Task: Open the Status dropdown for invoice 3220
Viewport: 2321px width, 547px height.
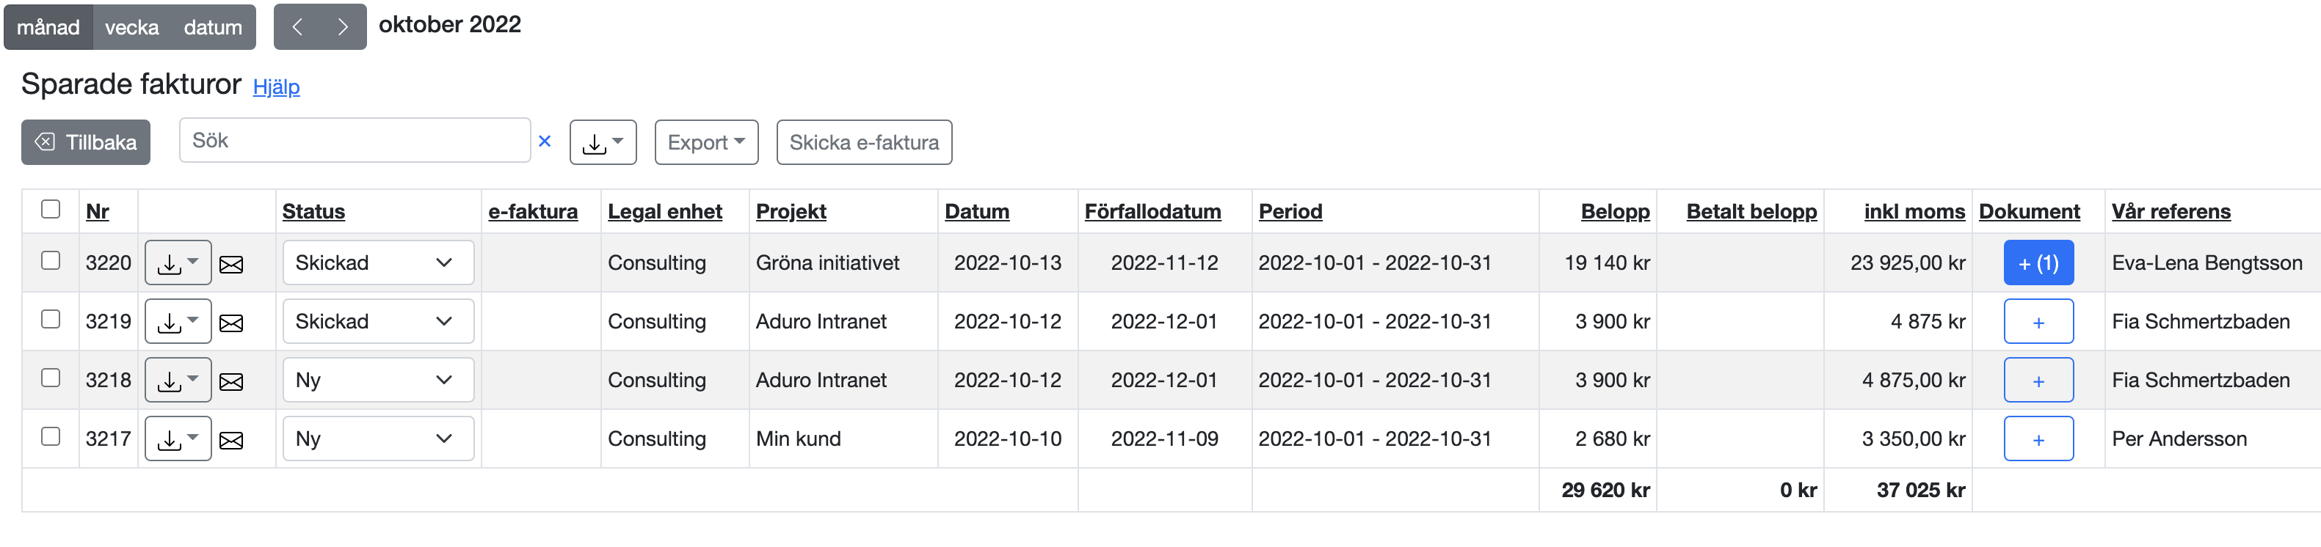Action: [377, 264]
